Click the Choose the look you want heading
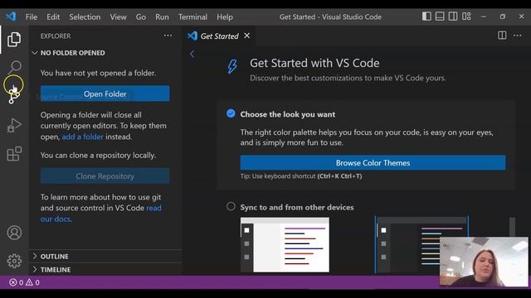 pos(288,114)
